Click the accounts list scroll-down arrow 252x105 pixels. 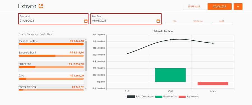(x=86, y=89)
